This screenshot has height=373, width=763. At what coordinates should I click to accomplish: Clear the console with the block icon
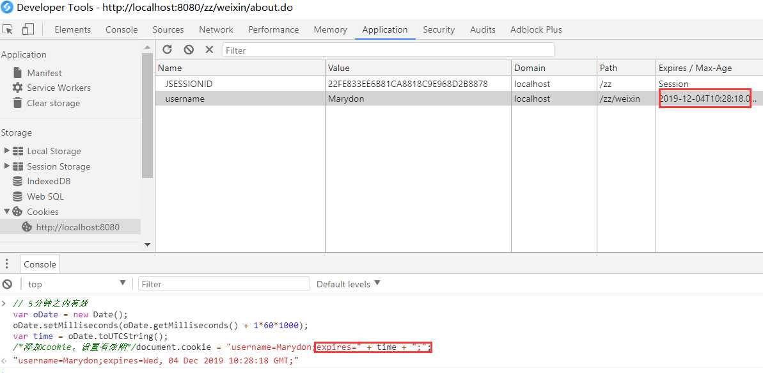tap(7, 284)
